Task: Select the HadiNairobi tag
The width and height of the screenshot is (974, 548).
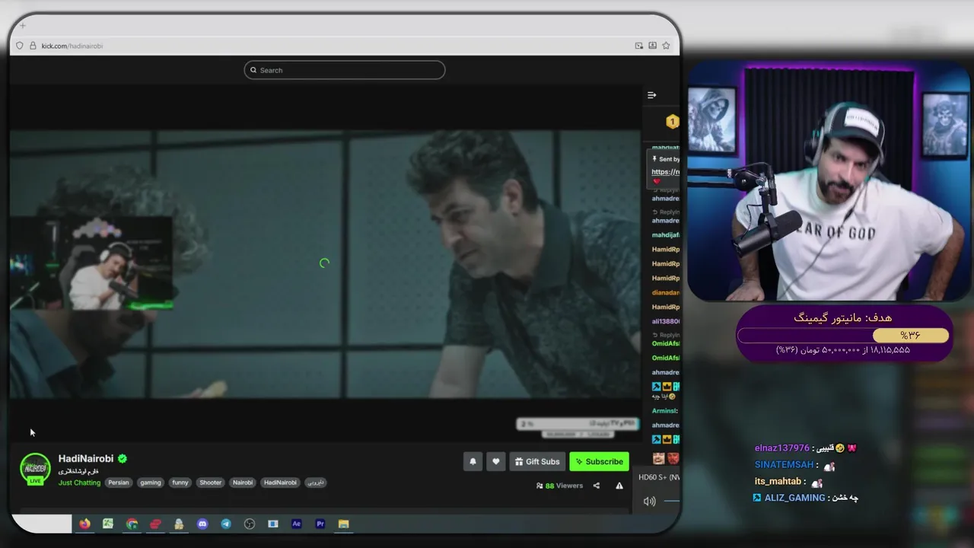Action: click(x=280, y=483)
